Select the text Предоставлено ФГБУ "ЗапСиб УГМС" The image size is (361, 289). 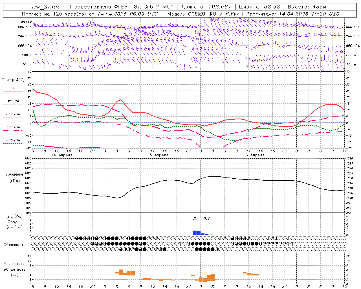pyautogui.click(x=122, y=7)
